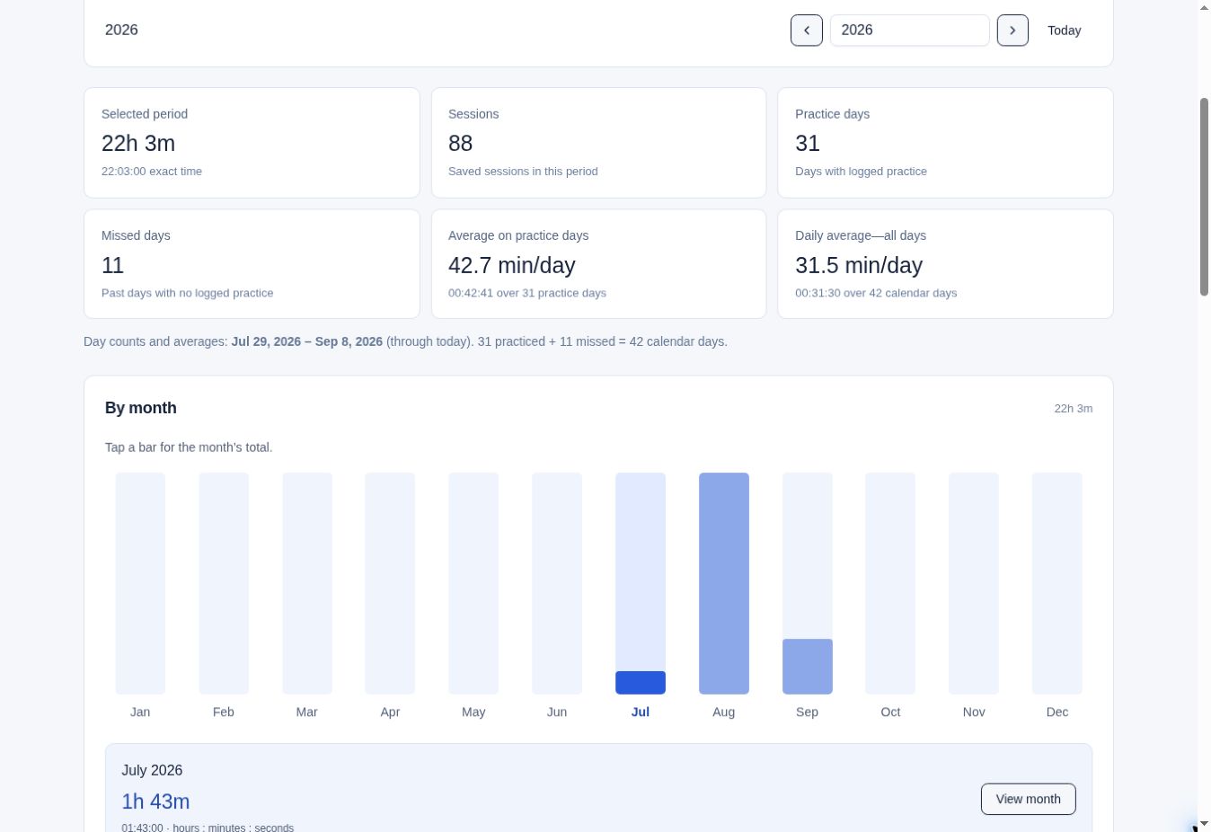Select the Jul bar in By month chart
This screenshot has width=1211, height=832.
(641, 583)
